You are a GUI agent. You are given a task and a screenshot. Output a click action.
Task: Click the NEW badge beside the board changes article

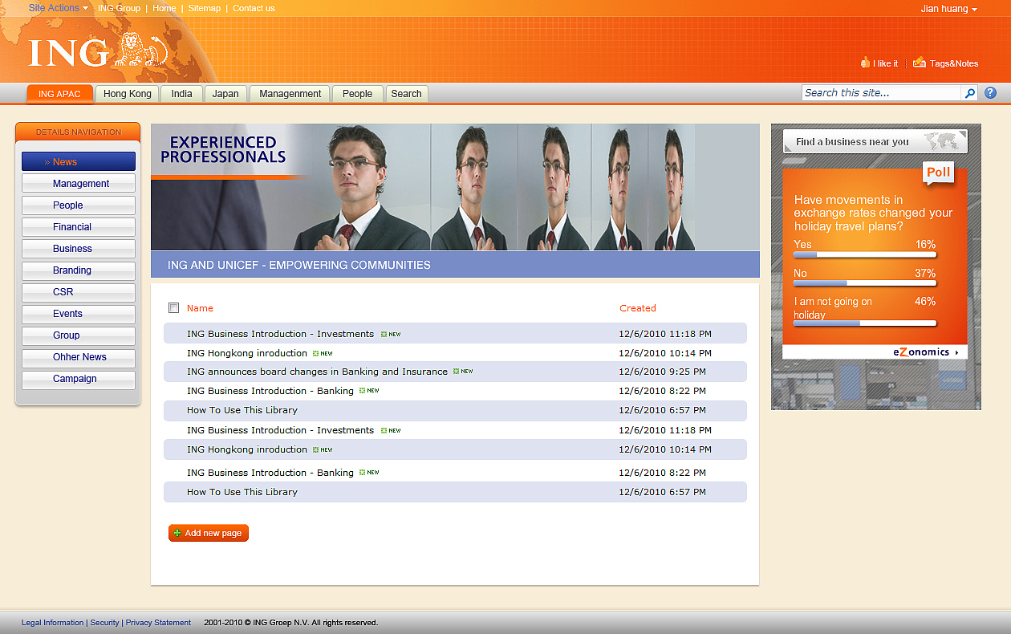point(463,372)
